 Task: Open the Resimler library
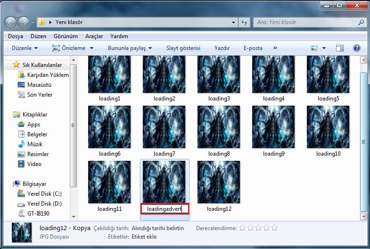(x=33, y=154)
